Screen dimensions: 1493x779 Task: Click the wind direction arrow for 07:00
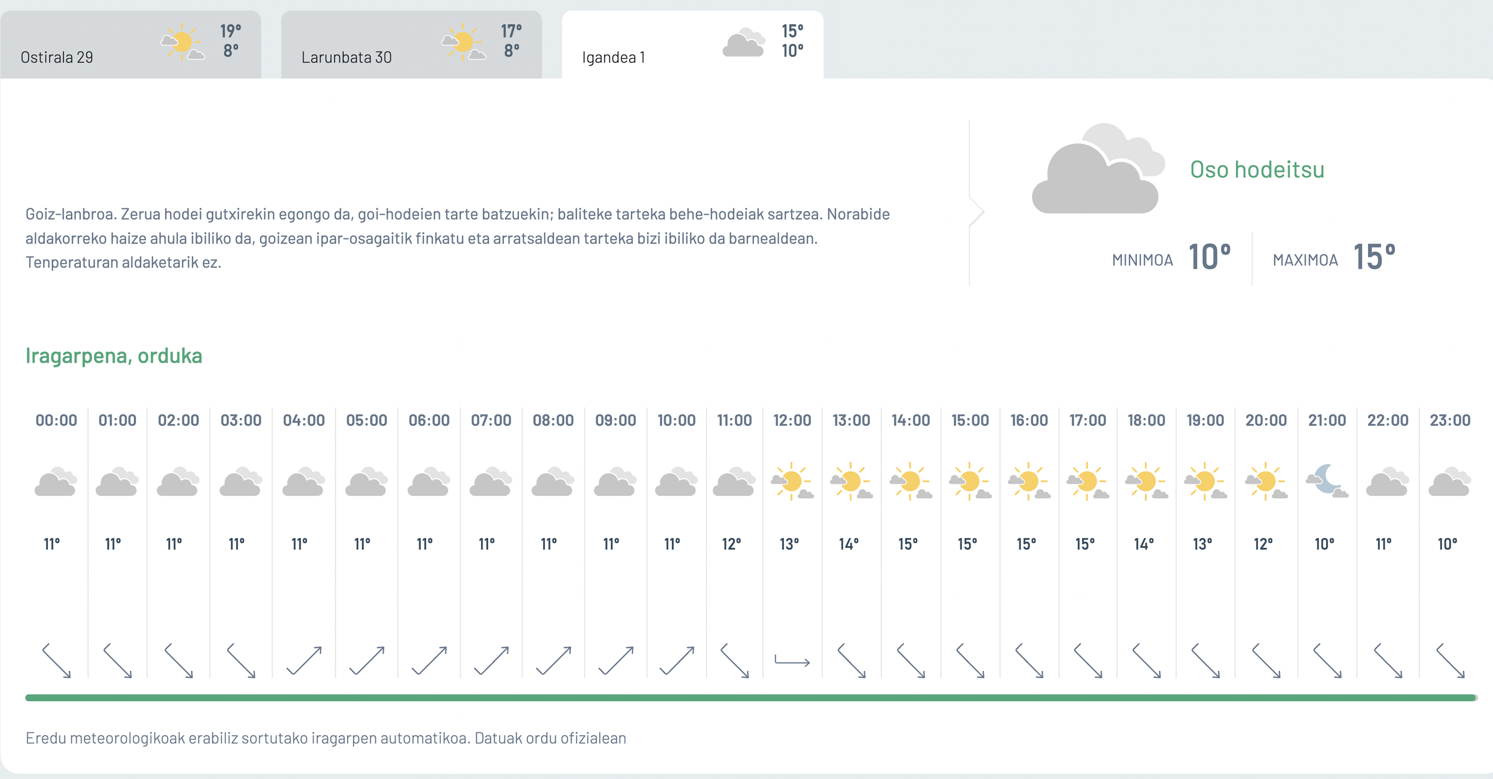click(492, 660)
